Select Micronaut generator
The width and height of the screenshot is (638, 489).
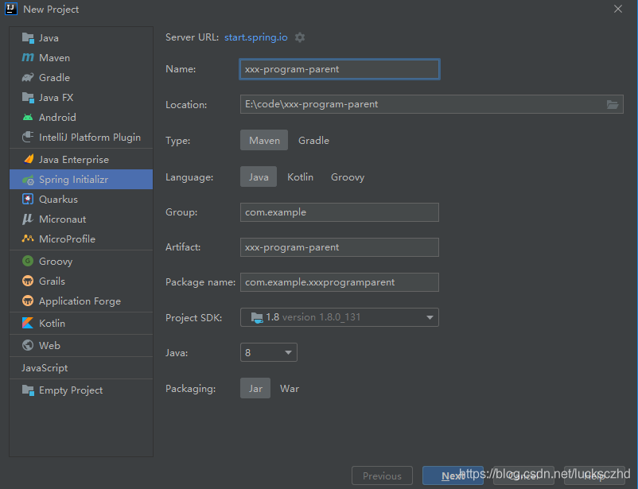tap(81, 219)
